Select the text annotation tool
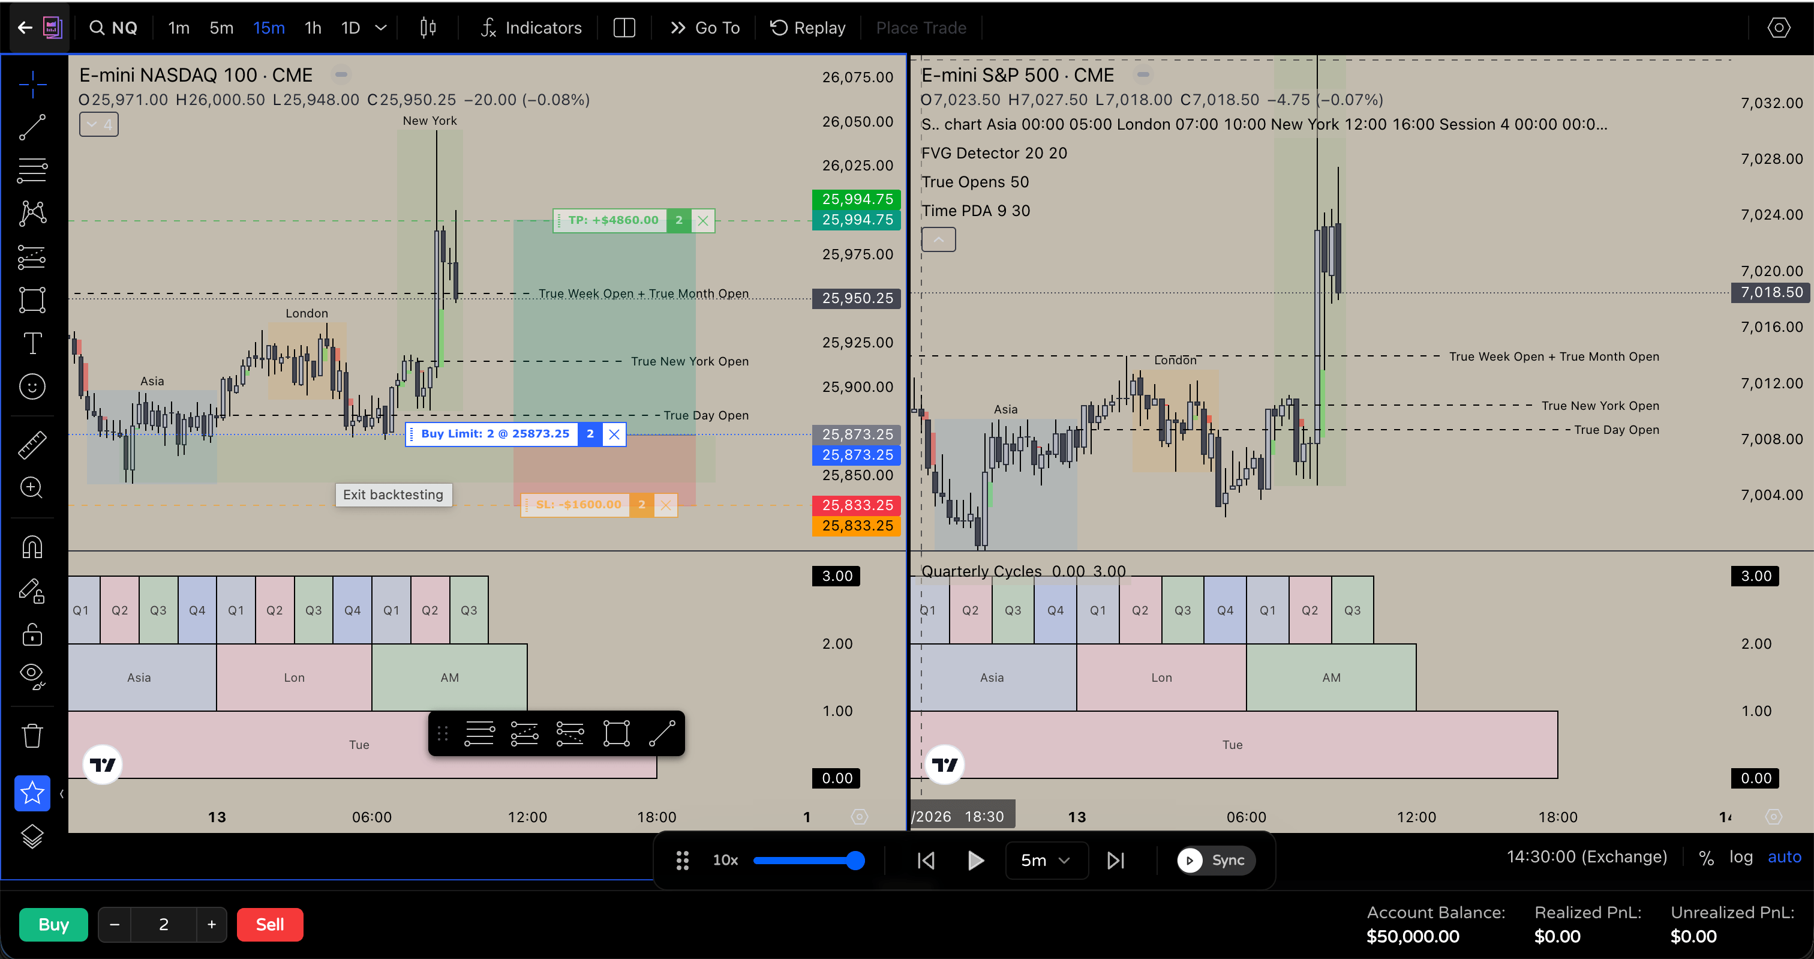 point(32,343)
